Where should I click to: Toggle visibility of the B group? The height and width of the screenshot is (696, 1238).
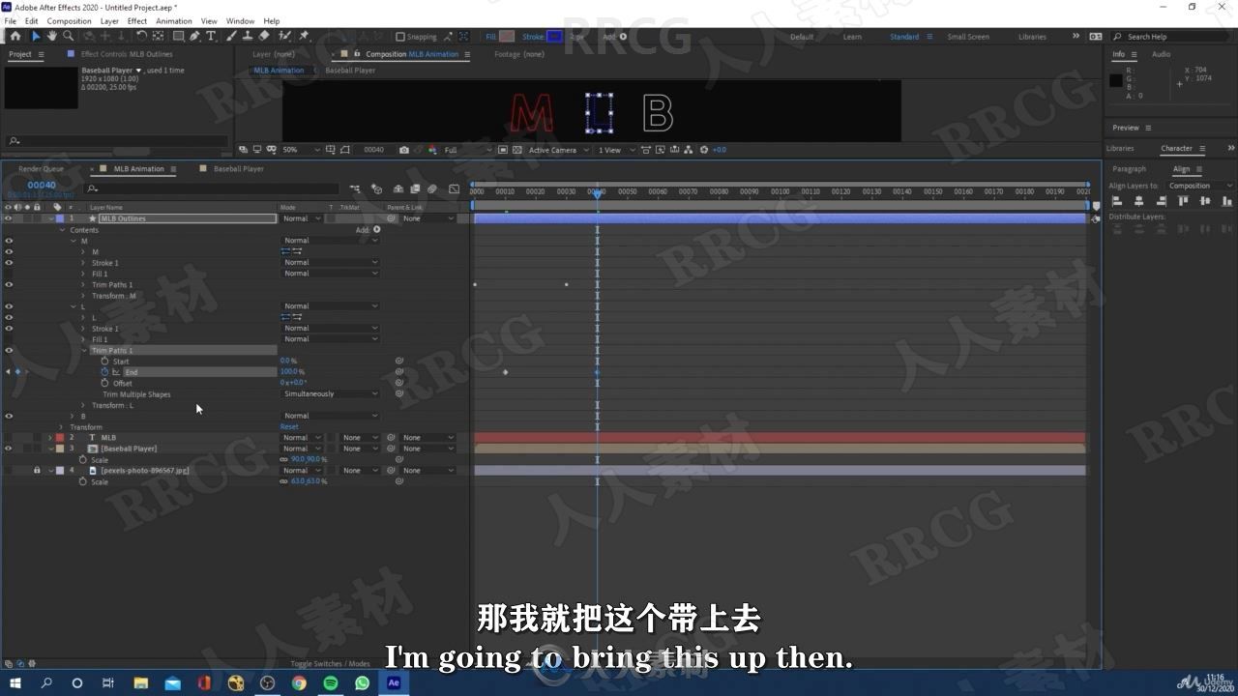tap(9, 416)
